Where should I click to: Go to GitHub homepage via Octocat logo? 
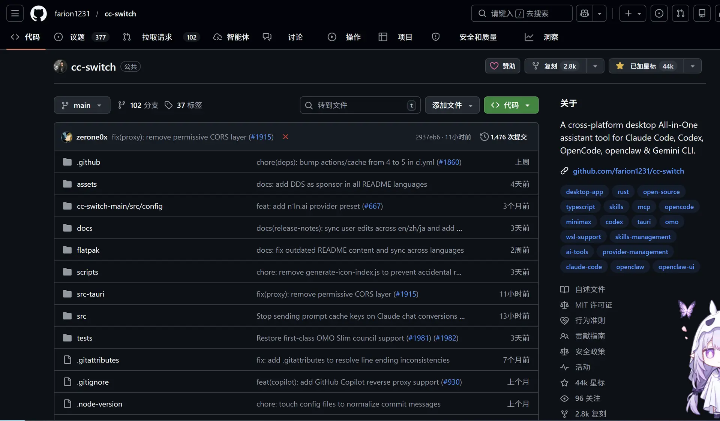[39, 13]
